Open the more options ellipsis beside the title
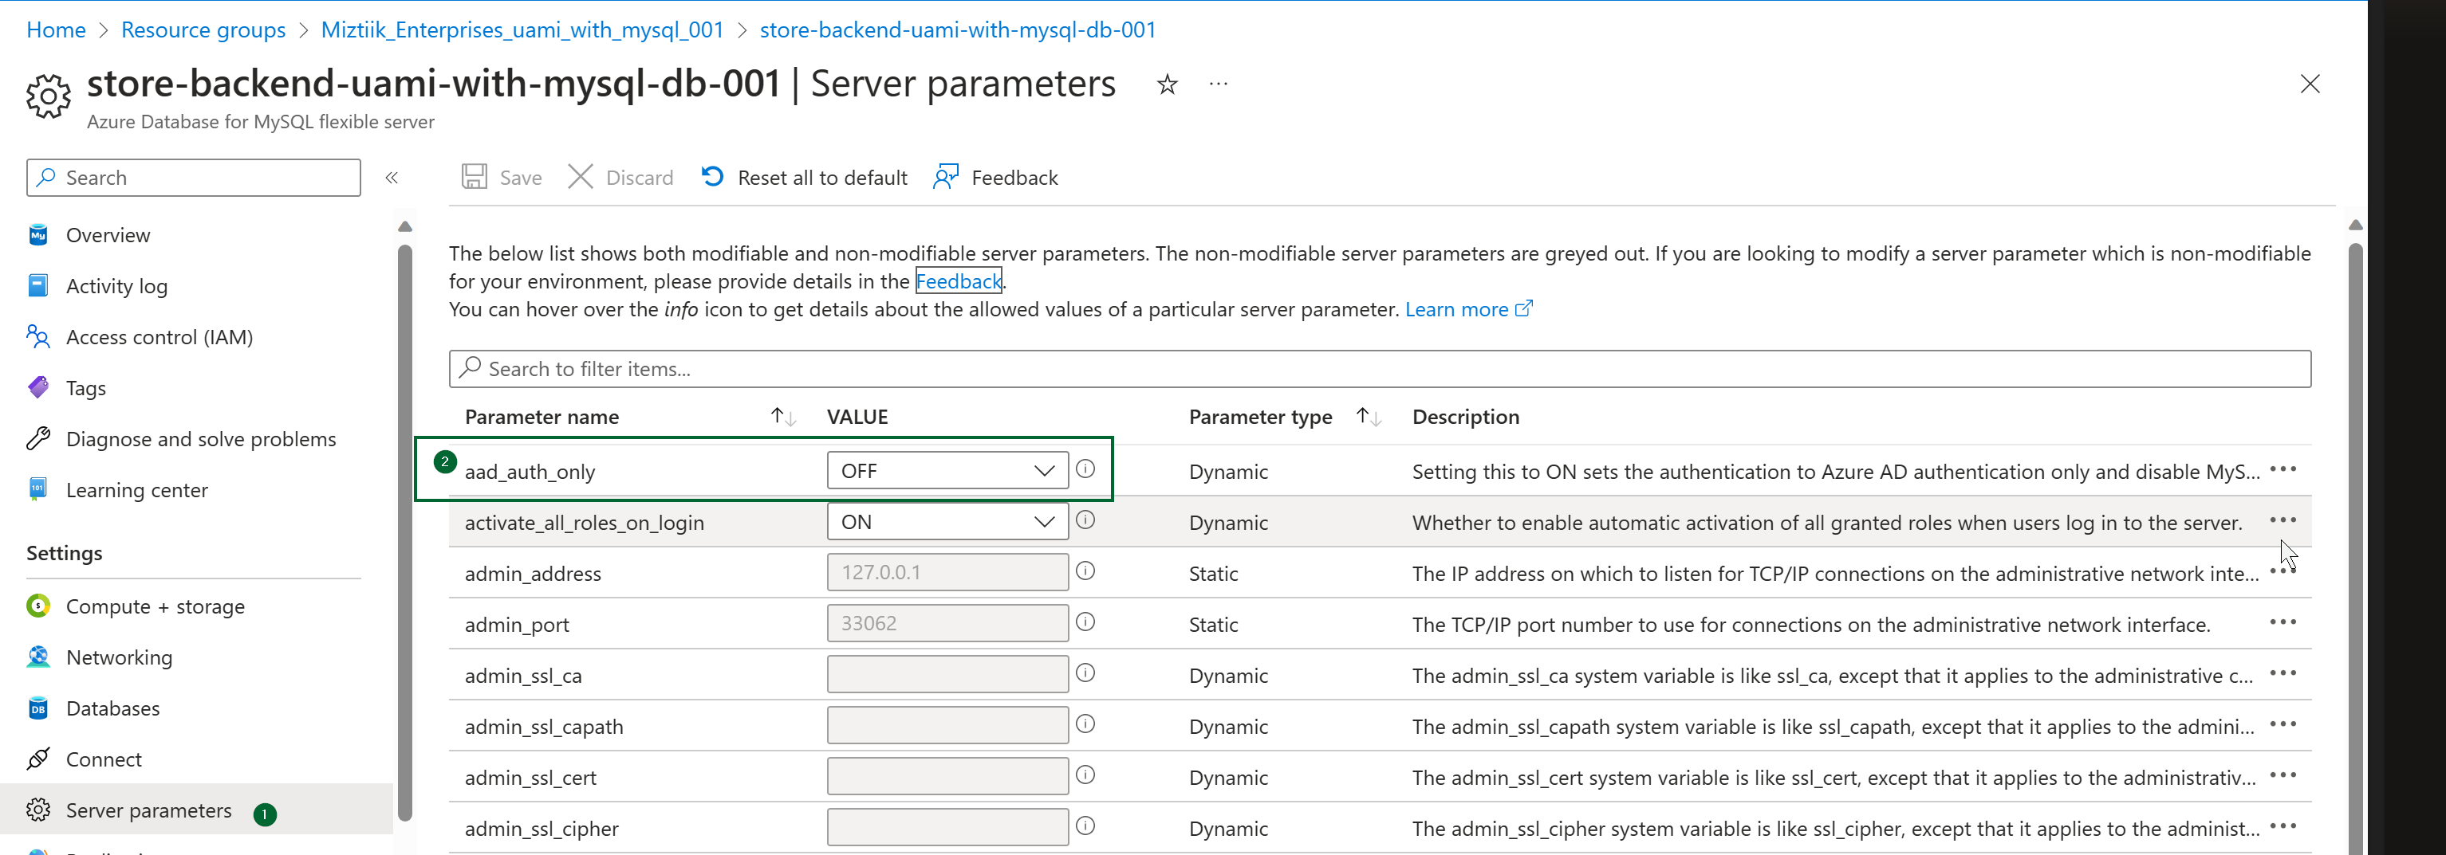The height and width of the screenshot is (855, 2446). tap(1219, 84)
